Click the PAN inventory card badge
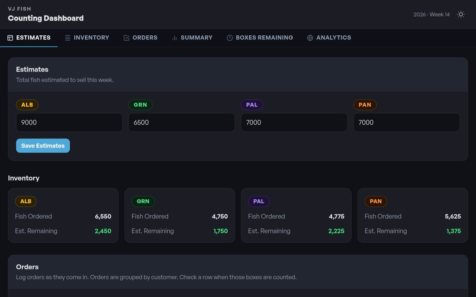The height and width of the screenshot is (297, 476). pos(375,201)
